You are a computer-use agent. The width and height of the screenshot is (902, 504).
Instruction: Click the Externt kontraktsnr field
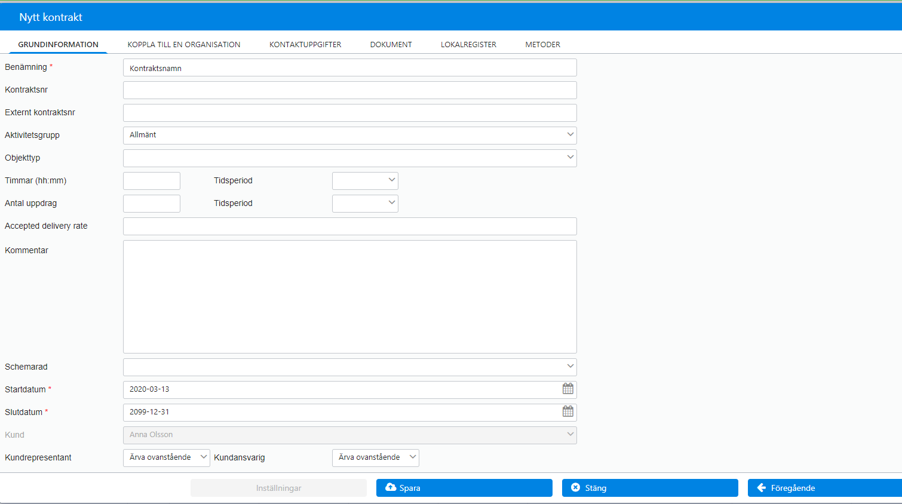[x=350, y=113]
